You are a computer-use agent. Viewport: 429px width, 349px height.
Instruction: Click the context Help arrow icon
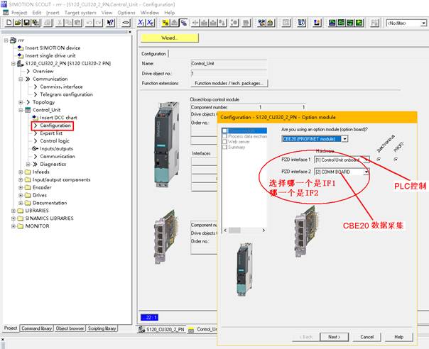[x=111, y=23]
